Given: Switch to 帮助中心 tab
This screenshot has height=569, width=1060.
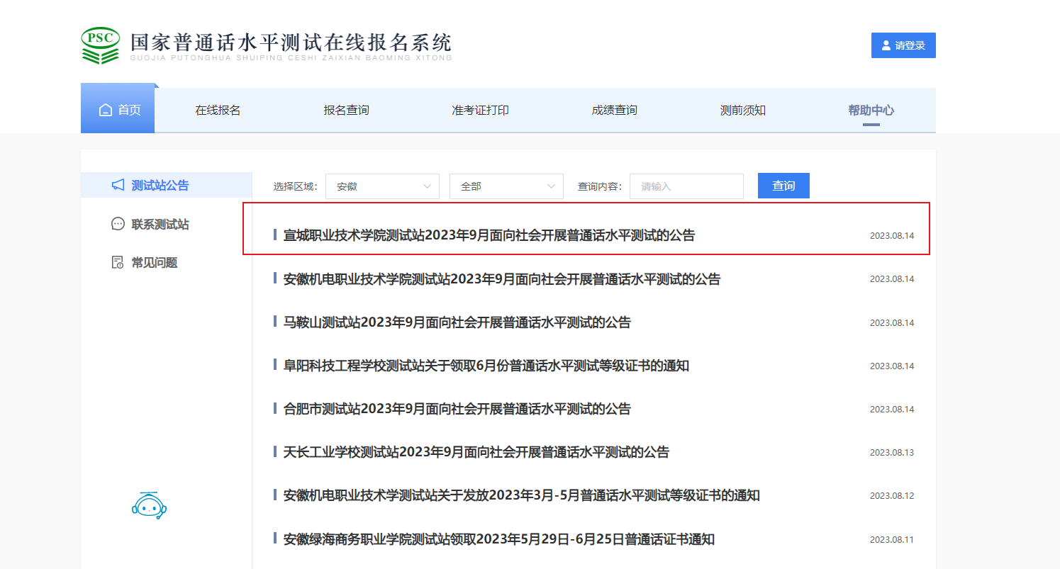Looking at the screenshot, I should (x=871, y=111).
